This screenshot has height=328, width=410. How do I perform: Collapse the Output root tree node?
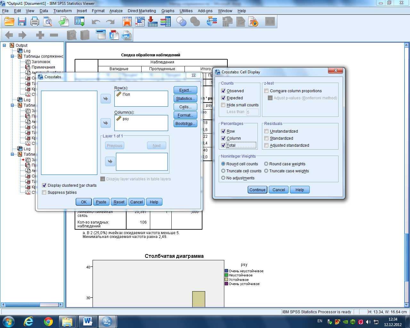(4, 45)
